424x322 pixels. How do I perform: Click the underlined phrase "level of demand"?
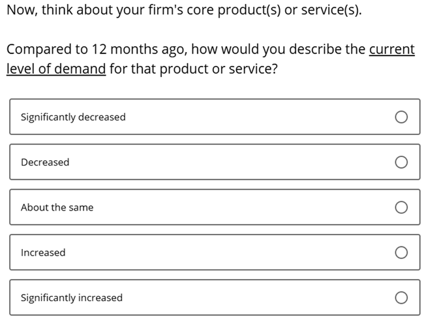[x=56, y=68]
